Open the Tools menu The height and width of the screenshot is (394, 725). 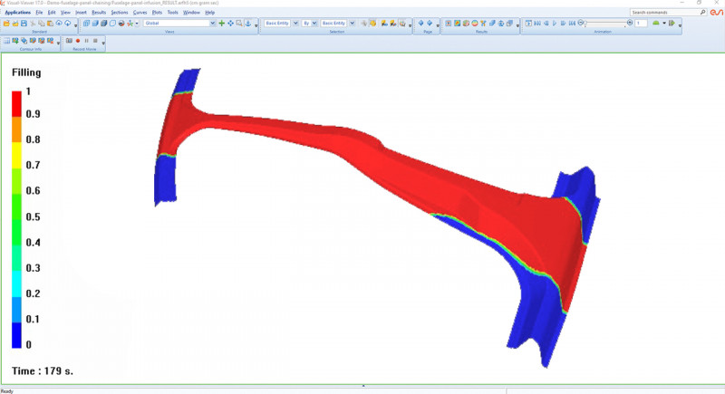click(172, 13)
